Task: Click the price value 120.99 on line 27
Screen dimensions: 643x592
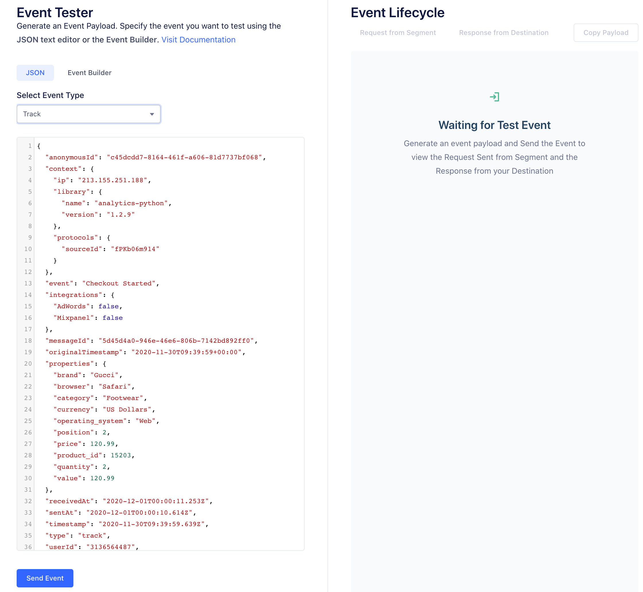Action: [102, 444]
